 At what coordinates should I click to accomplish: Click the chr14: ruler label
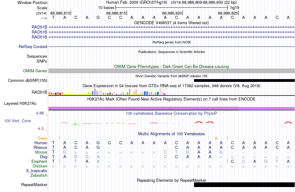(41, 13)
